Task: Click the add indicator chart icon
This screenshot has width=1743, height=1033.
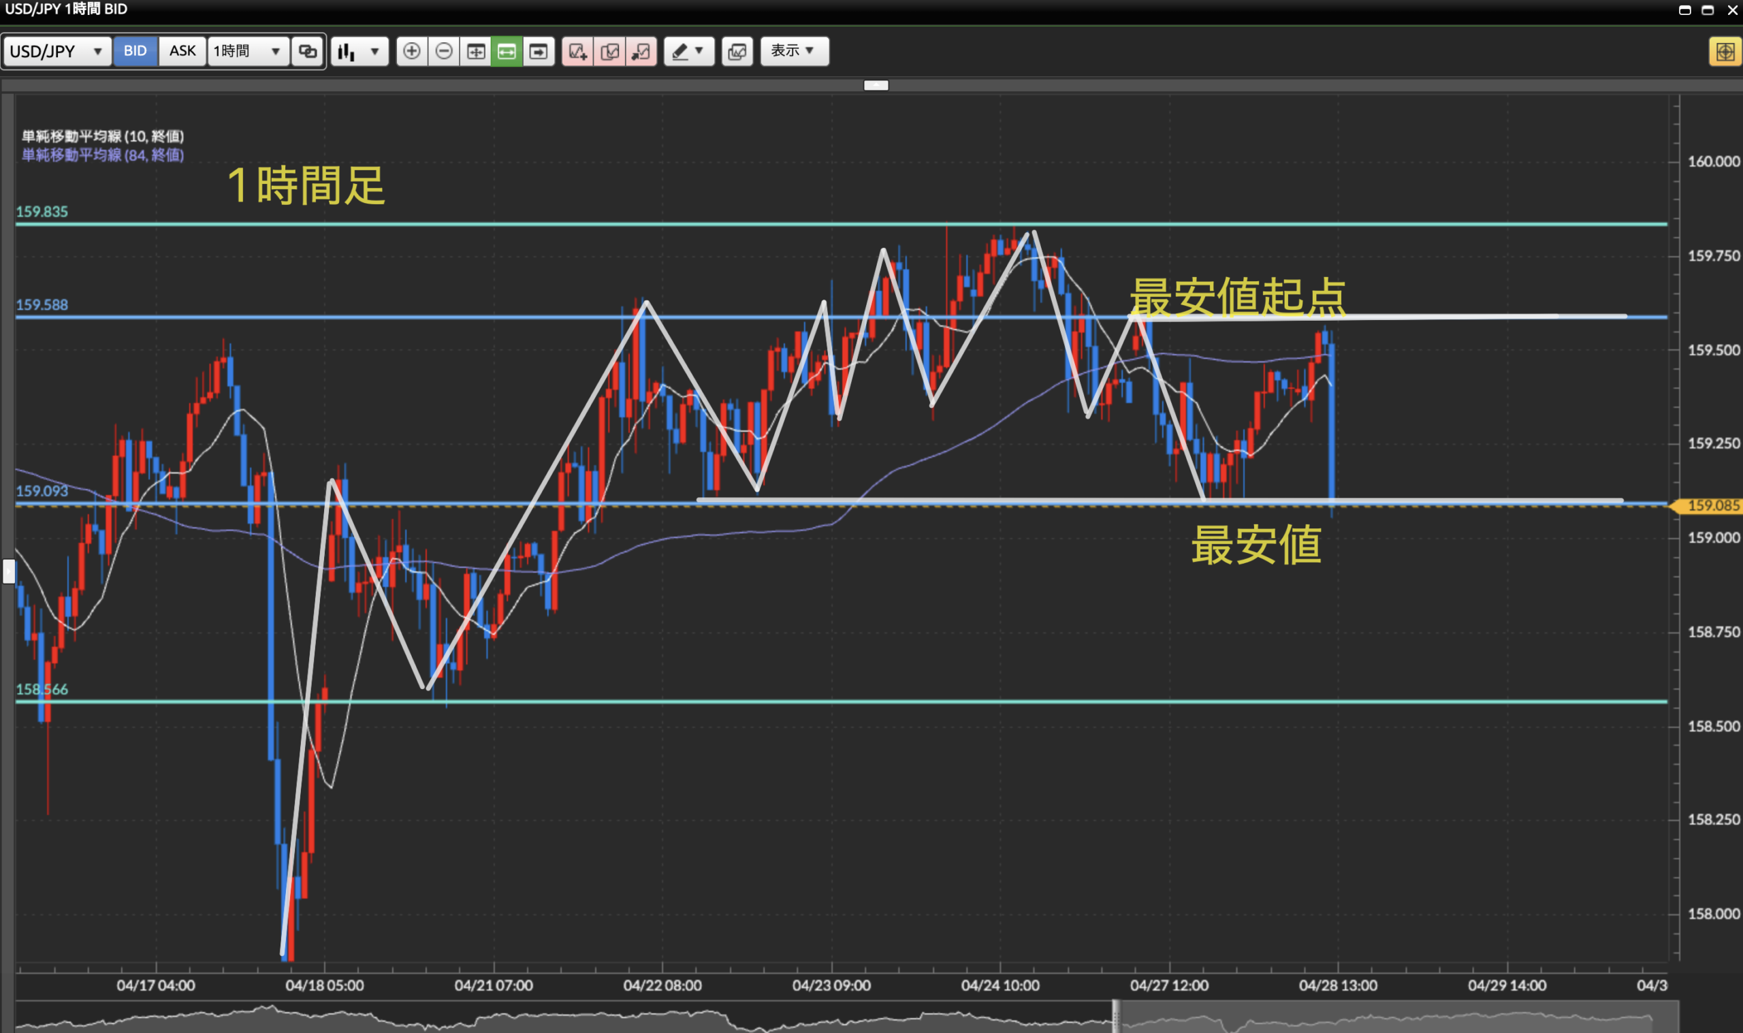Action: pyautogui.click(x=577, y=52)
